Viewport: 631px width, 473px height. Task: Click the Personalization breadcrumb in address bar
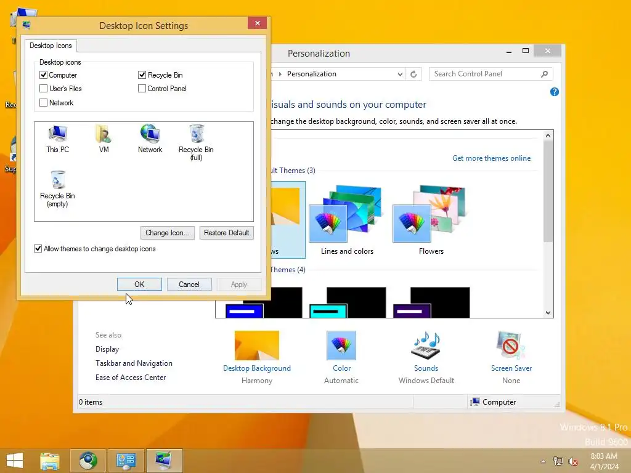click(311, 74)
